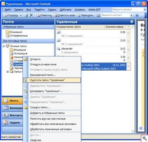Choose Открыть в новом окне
Viewport: 148px width, 142px height.
(x=52, y=65)
